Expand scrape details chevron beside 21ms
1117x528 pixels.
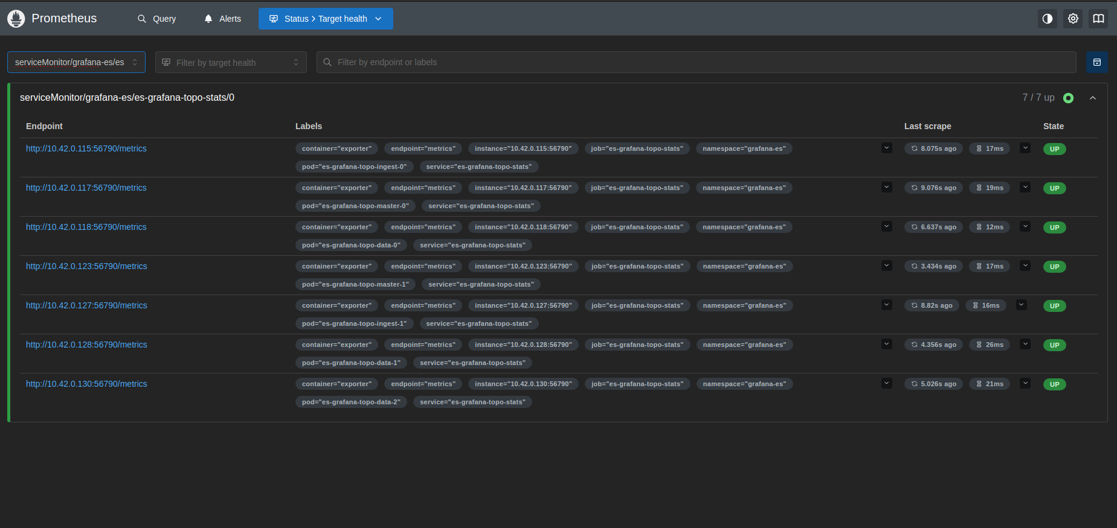[x=1025, y=383]
